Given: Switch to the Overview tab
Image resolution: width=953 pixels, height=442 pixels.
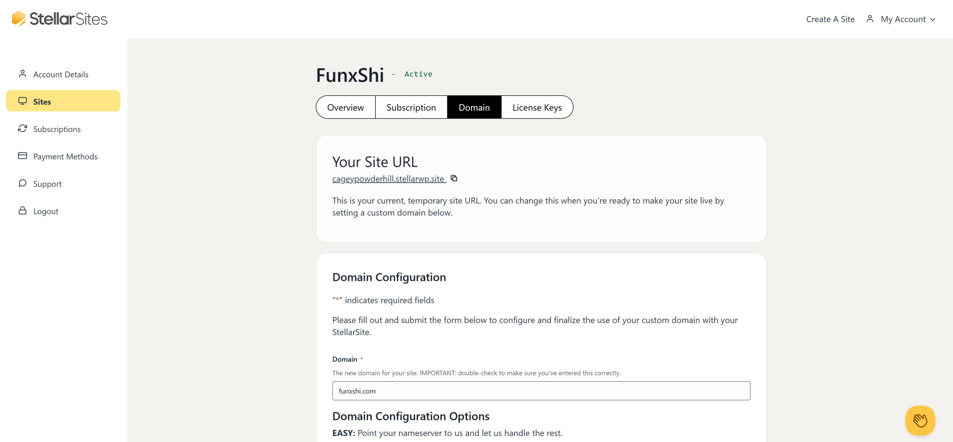Looking at the screenshot, I should pos(346,107).
